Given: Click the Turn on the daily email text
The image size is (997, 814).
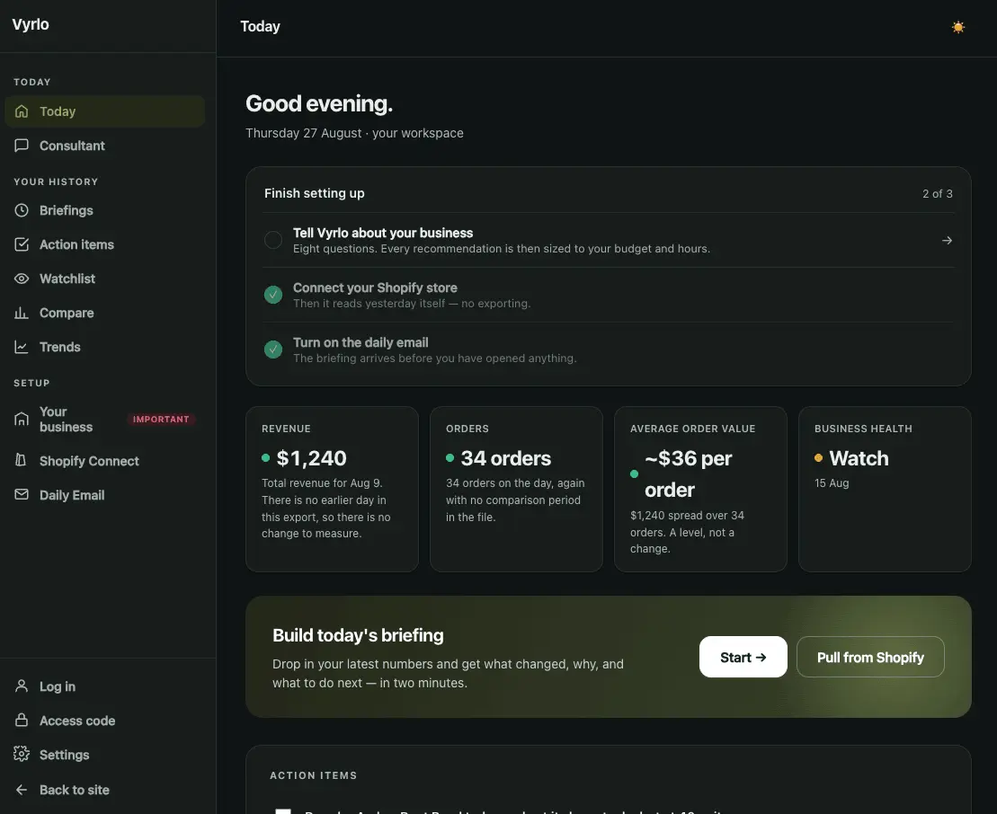Looking at the screenshot, I should pyautogui.click(x=361, y=342).
